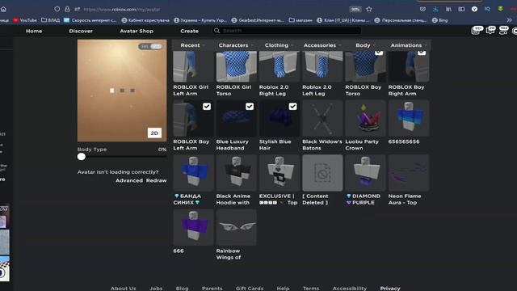Click the tracking protection shield icon
Image resolution: width=517 pixels, height=291 pixels.
coord(57,9)
